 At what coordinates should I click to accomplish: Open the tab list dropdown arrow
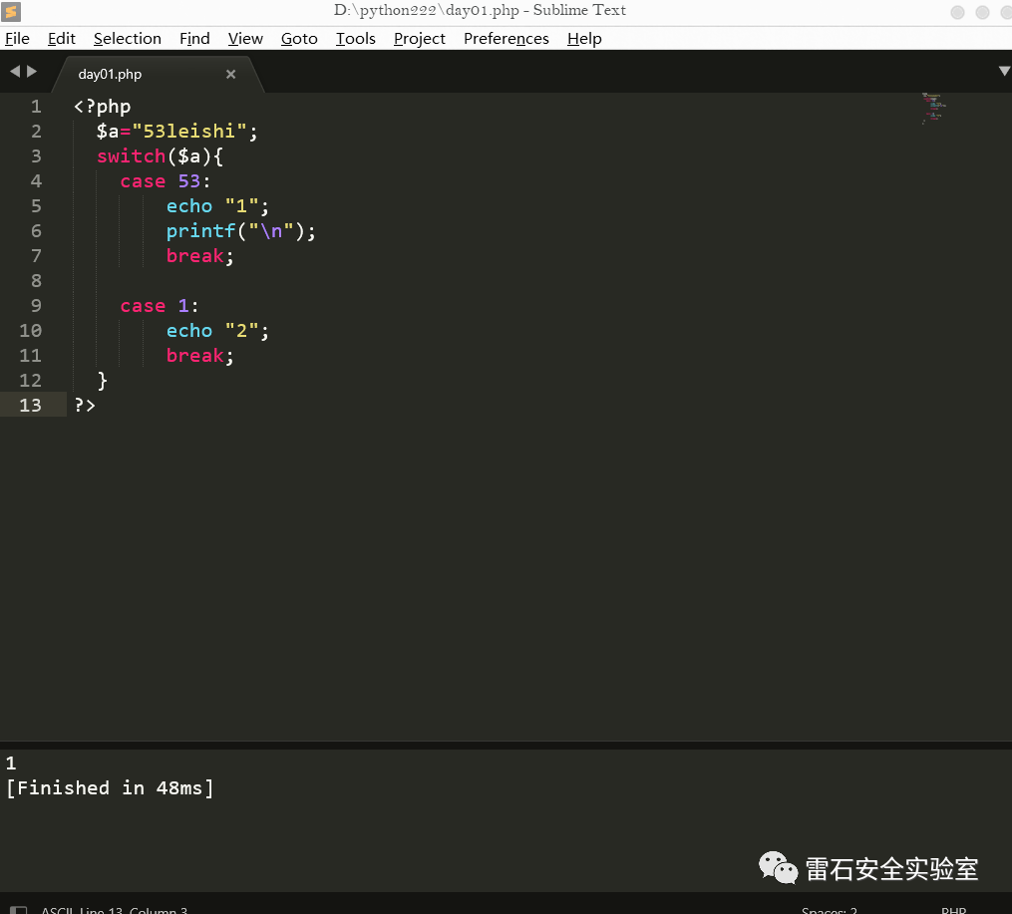(x=1003, y=72)
